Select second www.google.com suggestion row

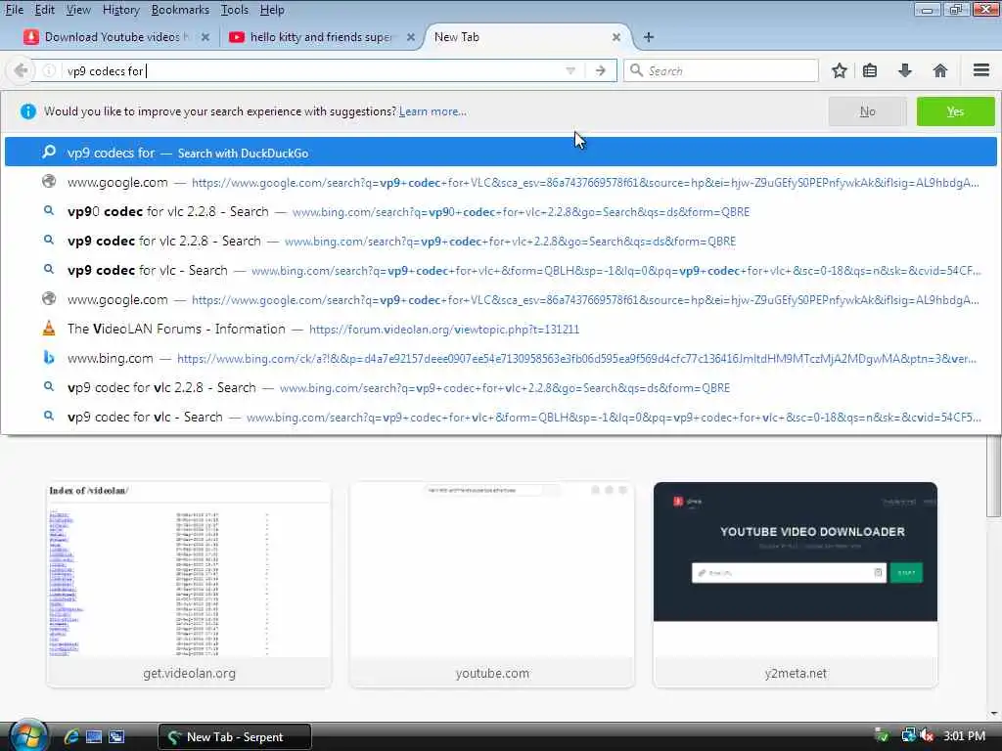[x=500, y=299]
